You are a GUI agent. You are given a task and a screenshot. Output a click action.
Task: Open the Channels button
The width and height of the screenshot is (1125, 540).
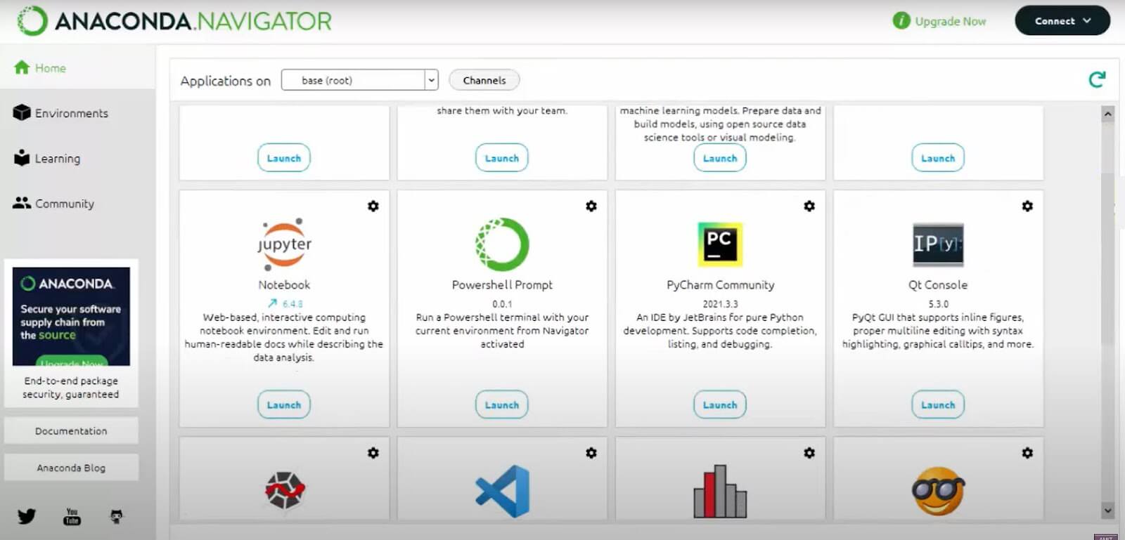(484, 80)
